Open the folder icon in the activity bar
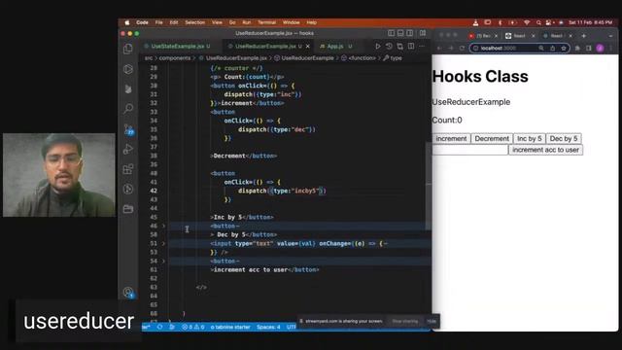Image resolution: width=622 pixels, height=350 pixels. 128,209
